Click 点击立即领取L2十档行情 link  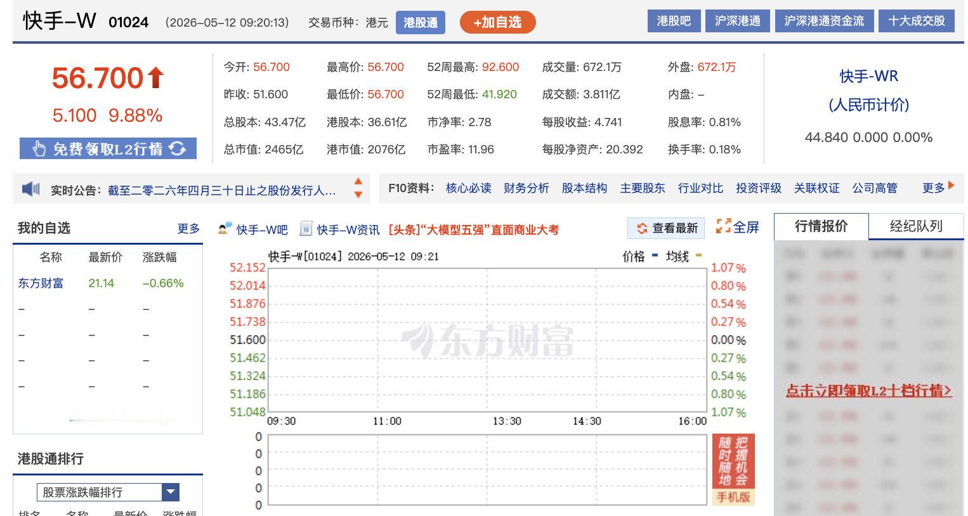click(x=869, y=390)
